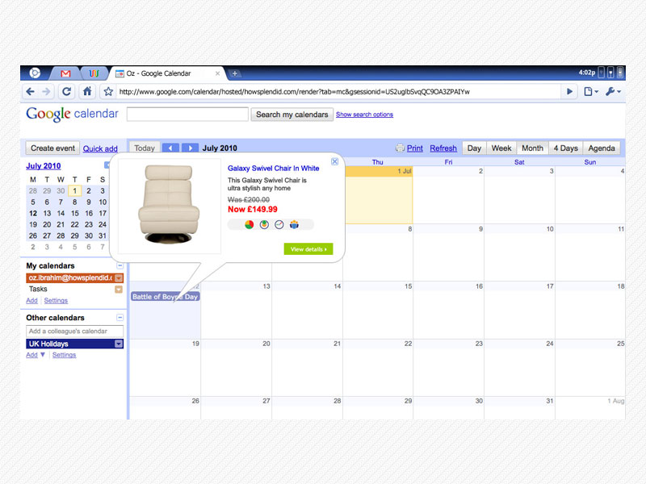
Task: Open the Battle of Boyne Day event
Action: tap(166, 296)
